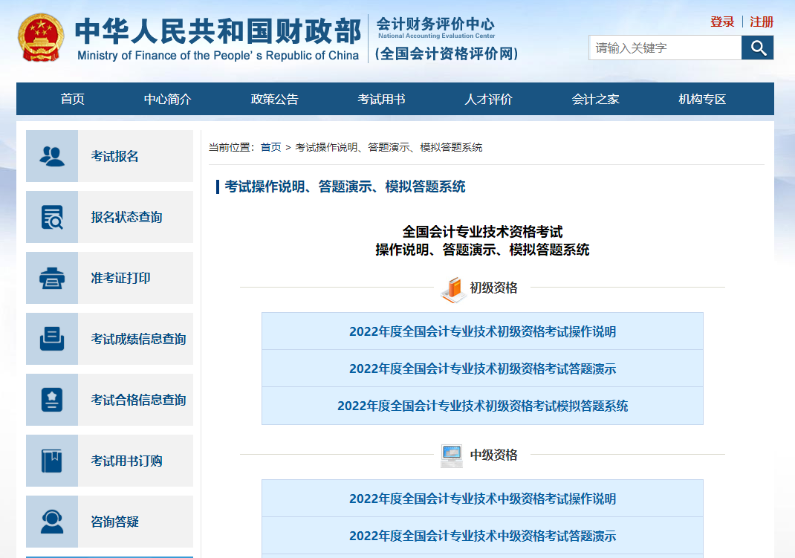
Task: Click the 考试报名 people icon
Action: (52, 156)
